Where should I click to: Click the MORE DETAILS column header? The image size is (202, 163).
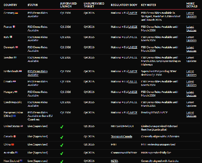pos(192,5)
